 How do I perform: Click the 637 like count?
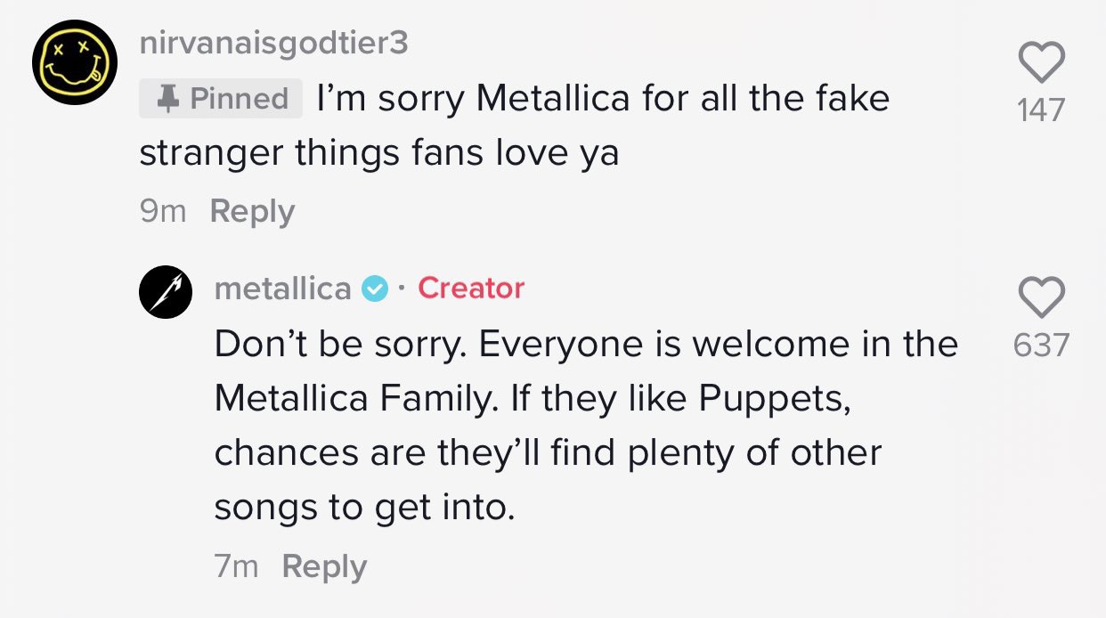[1041, 345]
